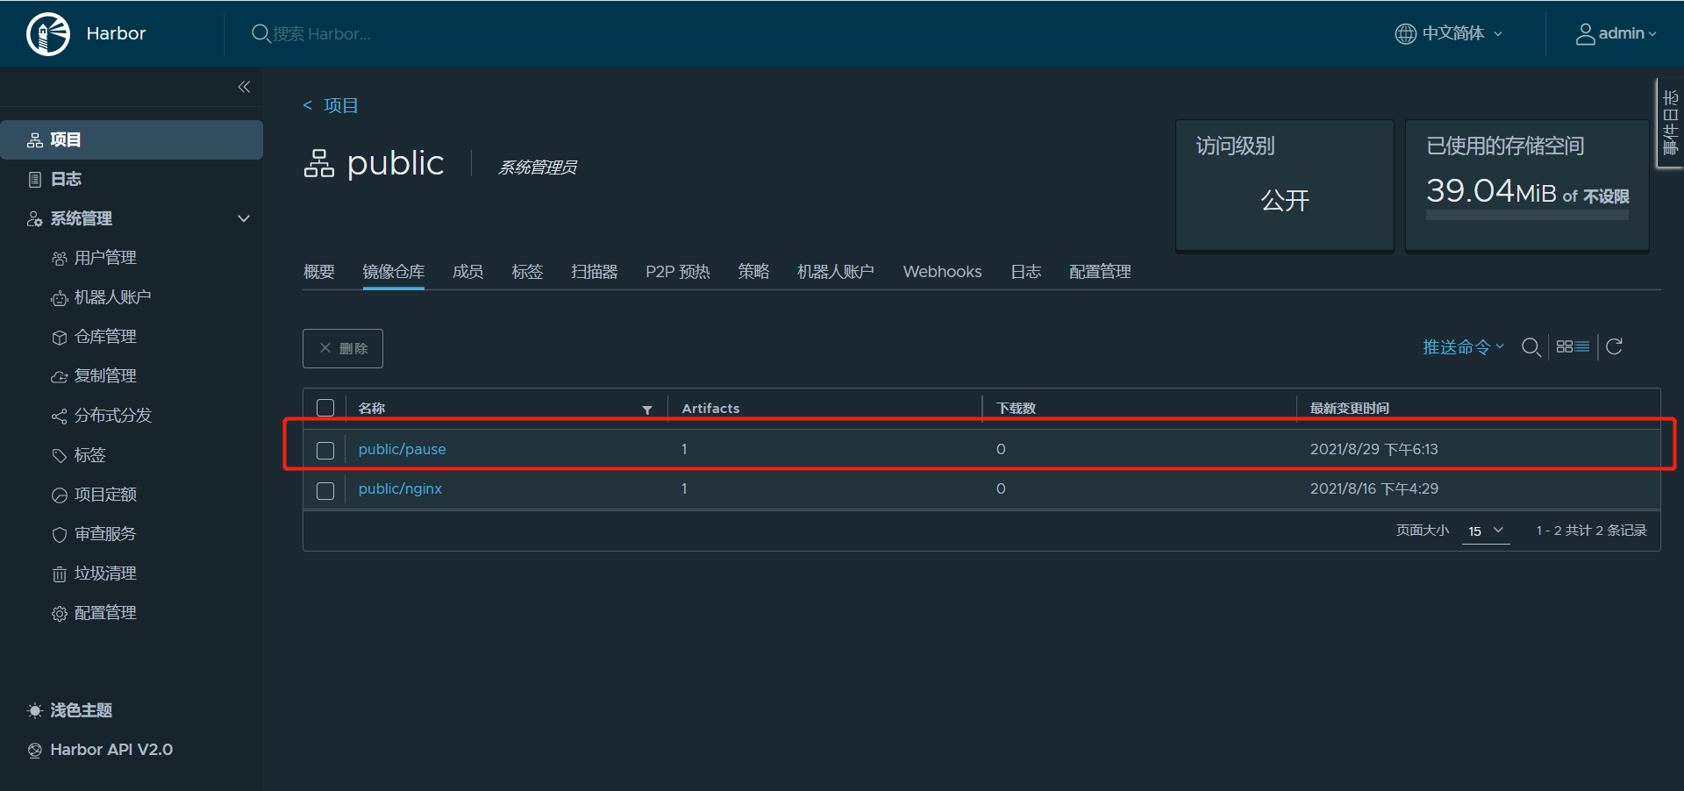Click the name column filter icon
Image resolution: width=1684 pixels, height=791 pixels.
(x=647, y=410)
